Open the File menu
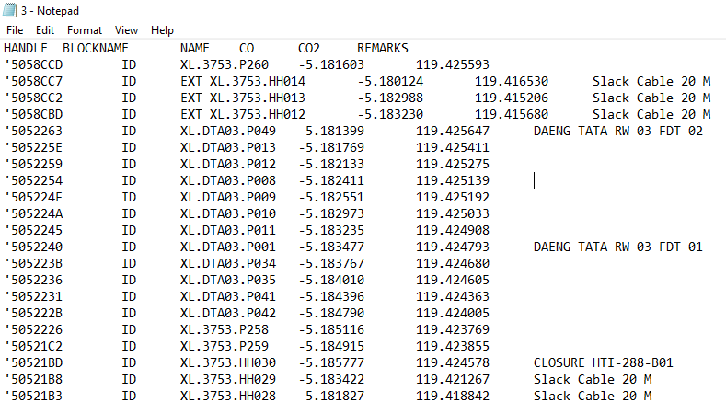This screenshot has height=414, width=726. point(15,30)
